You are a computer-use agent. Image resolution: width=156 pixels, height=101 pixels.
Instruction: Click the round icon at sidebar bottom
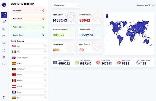click(4, 97)
